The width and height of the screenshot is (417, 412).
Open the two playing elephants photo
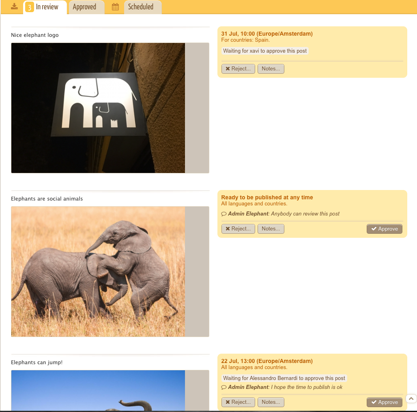pos(98,271)
